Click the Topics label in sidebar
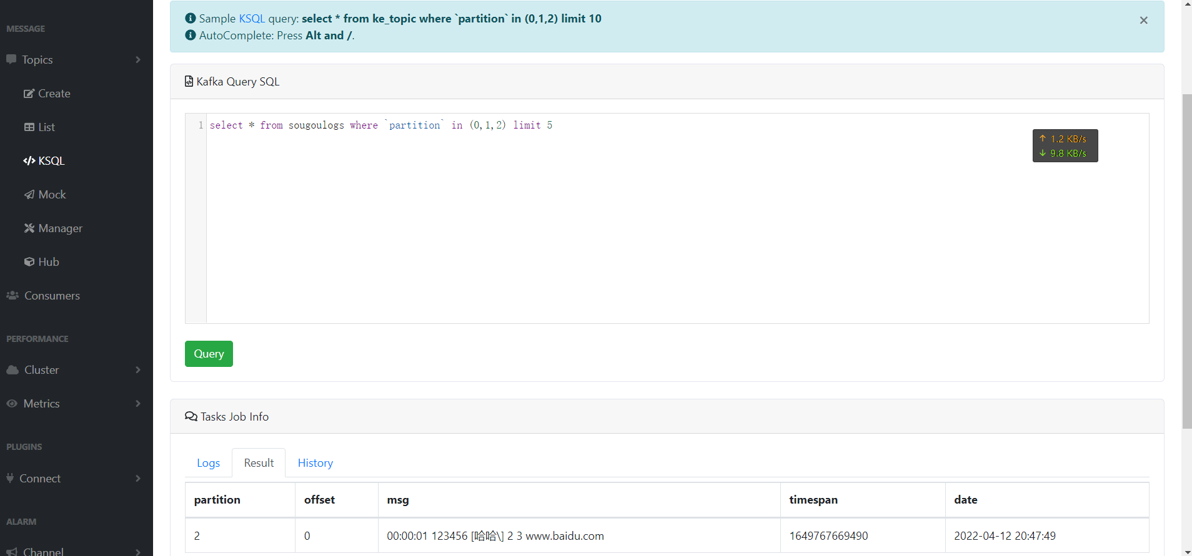 [37, 60]
